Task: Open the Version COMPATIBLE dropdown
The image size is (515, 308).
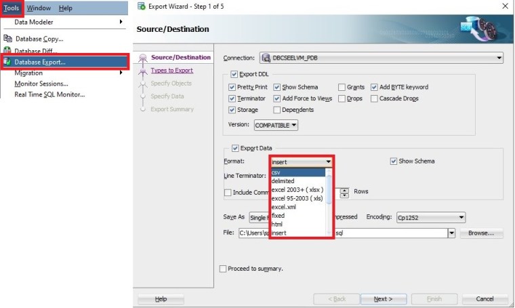Action: pos(276,126)
